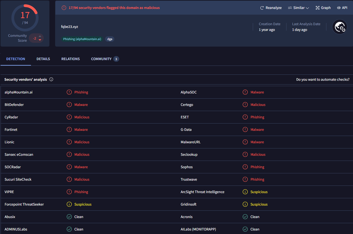Click vendor name 'Sansec eComscan'

coord(19,154)
